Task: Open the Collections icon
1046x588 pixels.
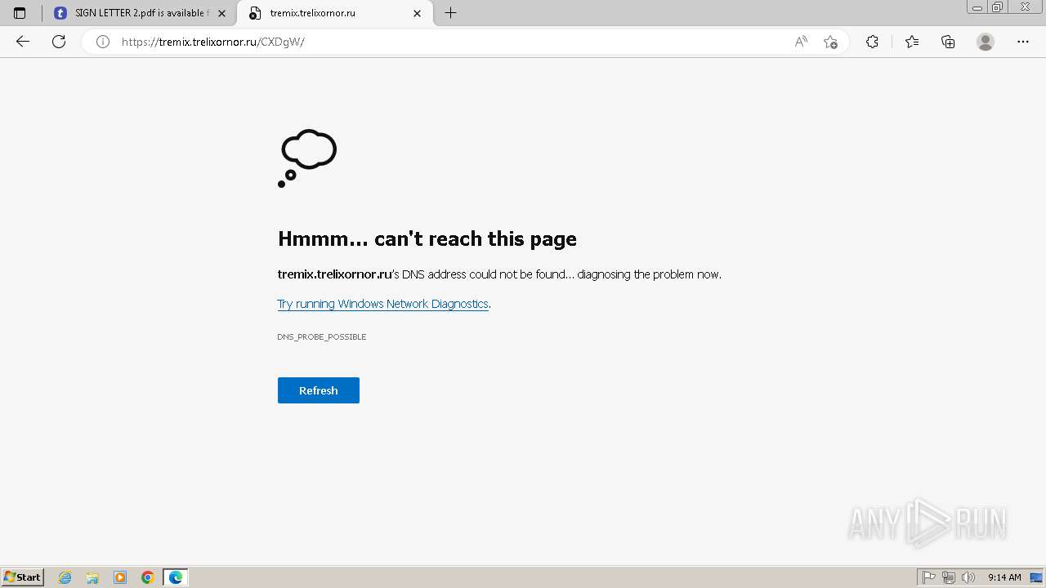Action: coord(948,42)
